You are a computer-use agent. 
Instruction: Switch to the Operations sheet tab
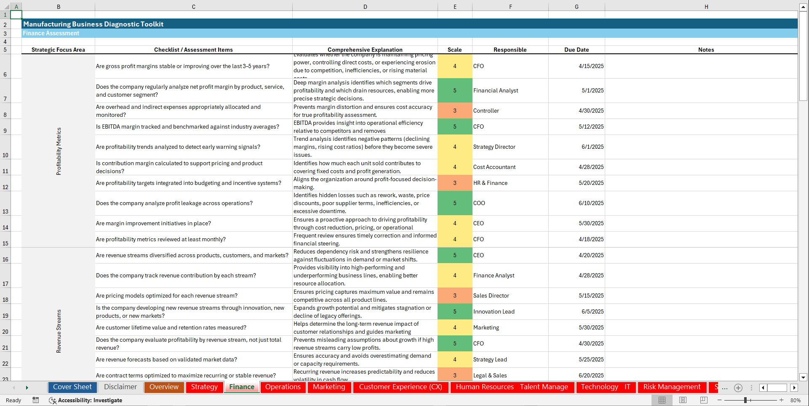tap(283, 387)
